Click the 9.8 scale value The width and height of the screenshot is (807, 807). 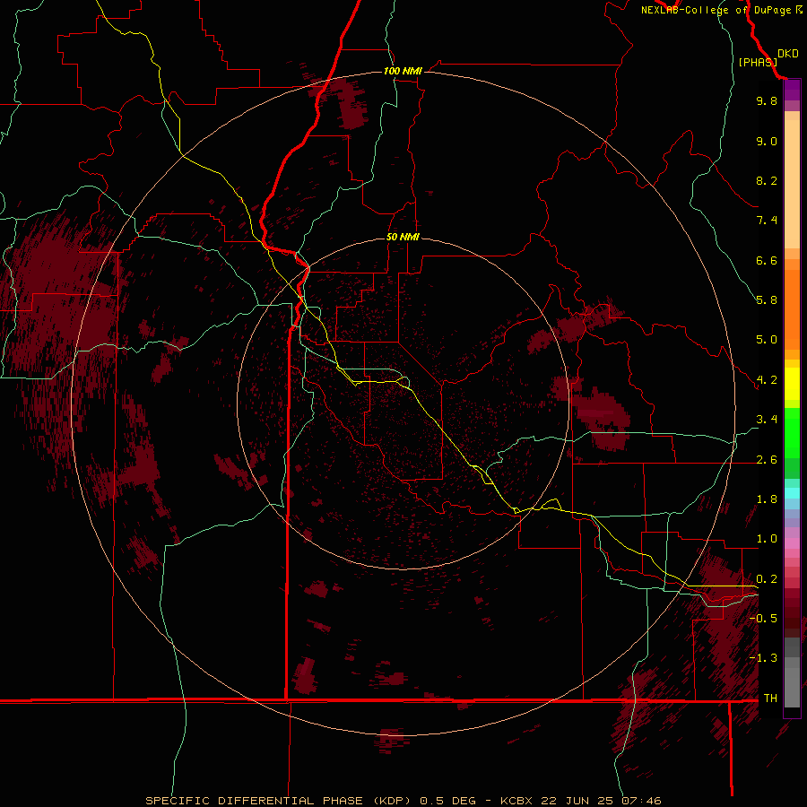pyautogui.click(x=767, y=100)
